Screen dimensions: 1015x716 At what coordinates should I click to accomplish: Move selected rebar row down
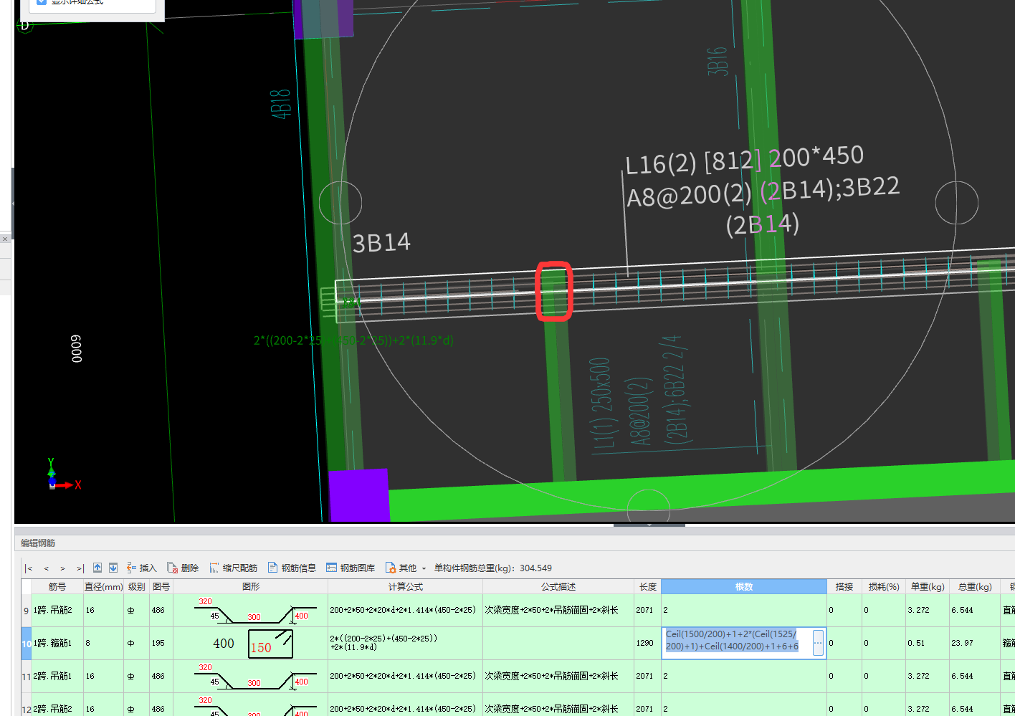(113, 568)
